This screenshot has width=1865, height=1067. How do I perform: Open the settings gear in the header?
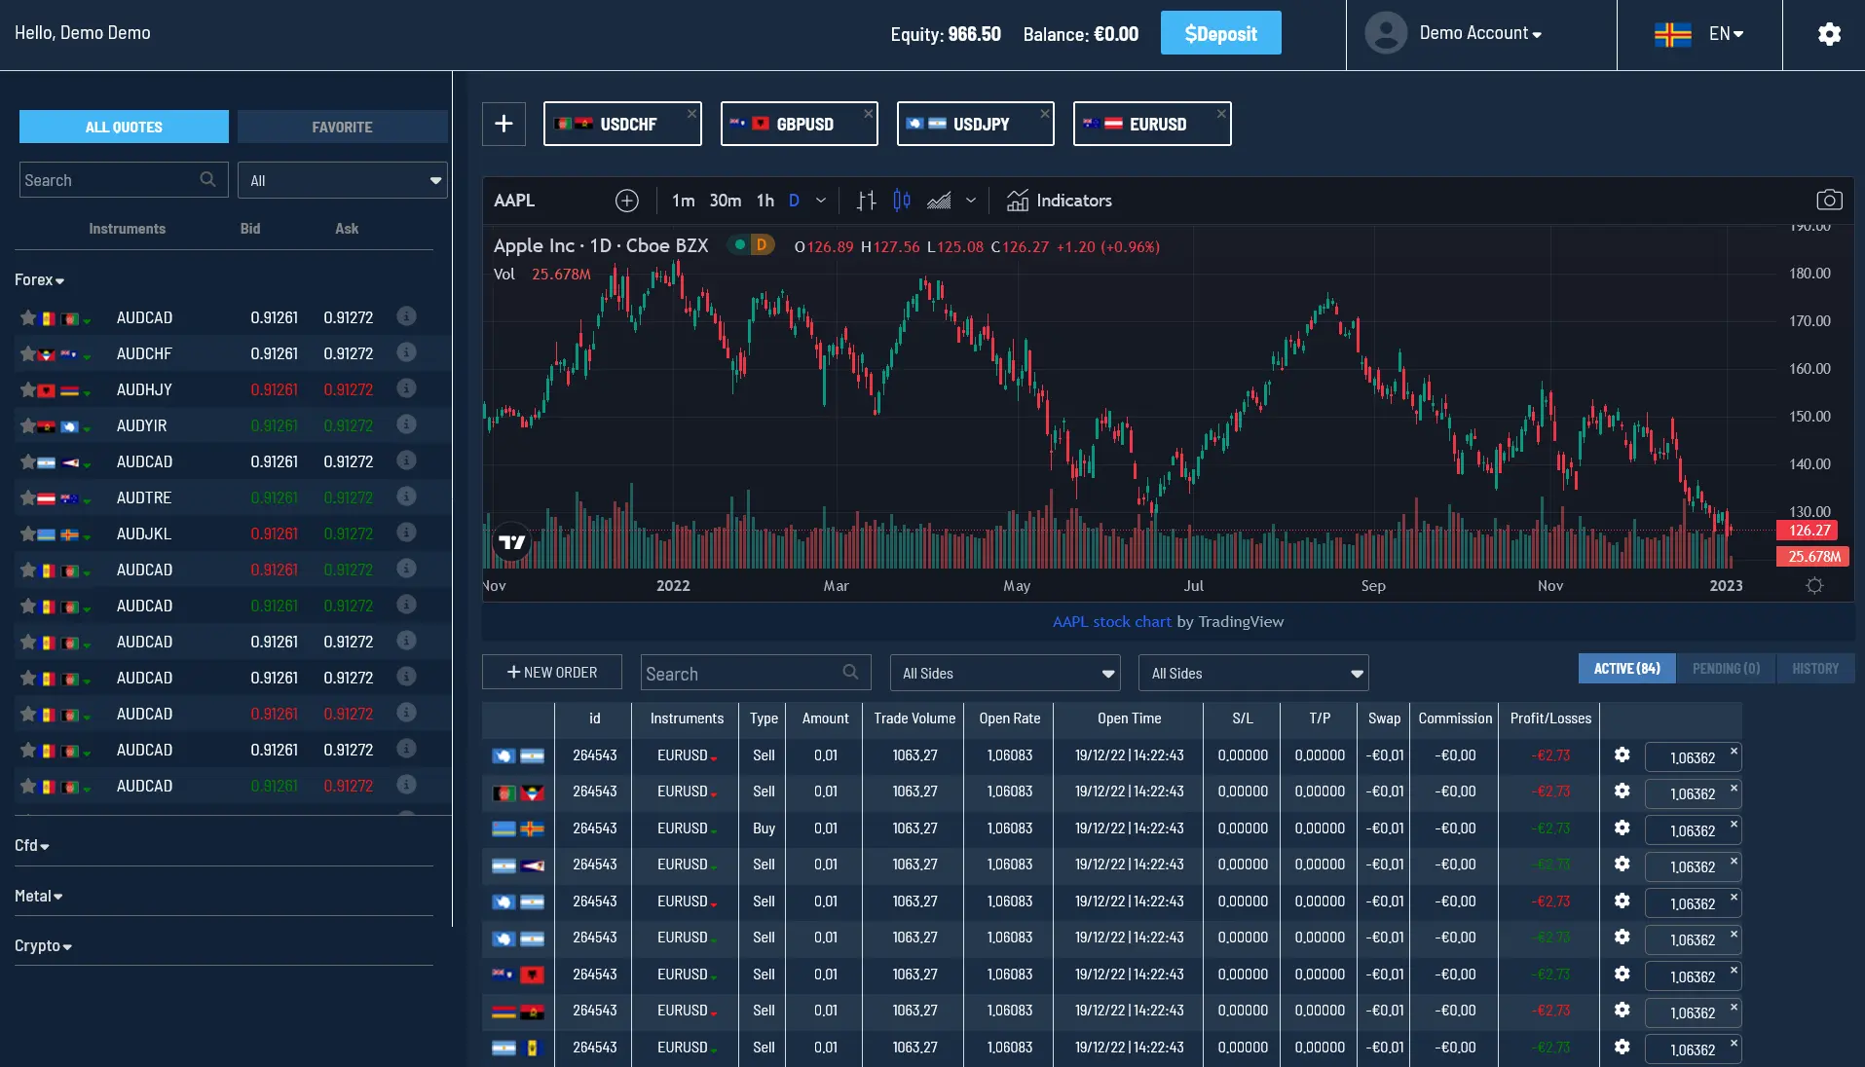pos(1829,34)
